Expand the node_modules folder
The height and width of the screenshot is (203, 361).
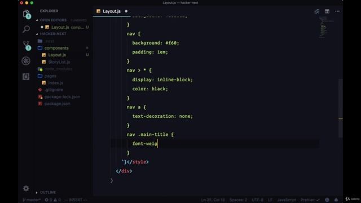click(x=58, y=69)
